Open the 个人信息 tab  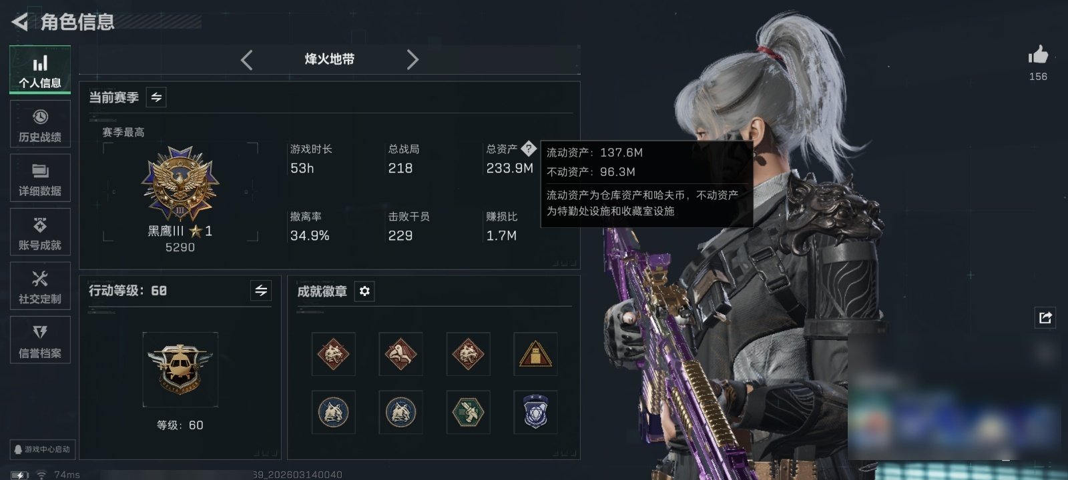coord(40,70)
